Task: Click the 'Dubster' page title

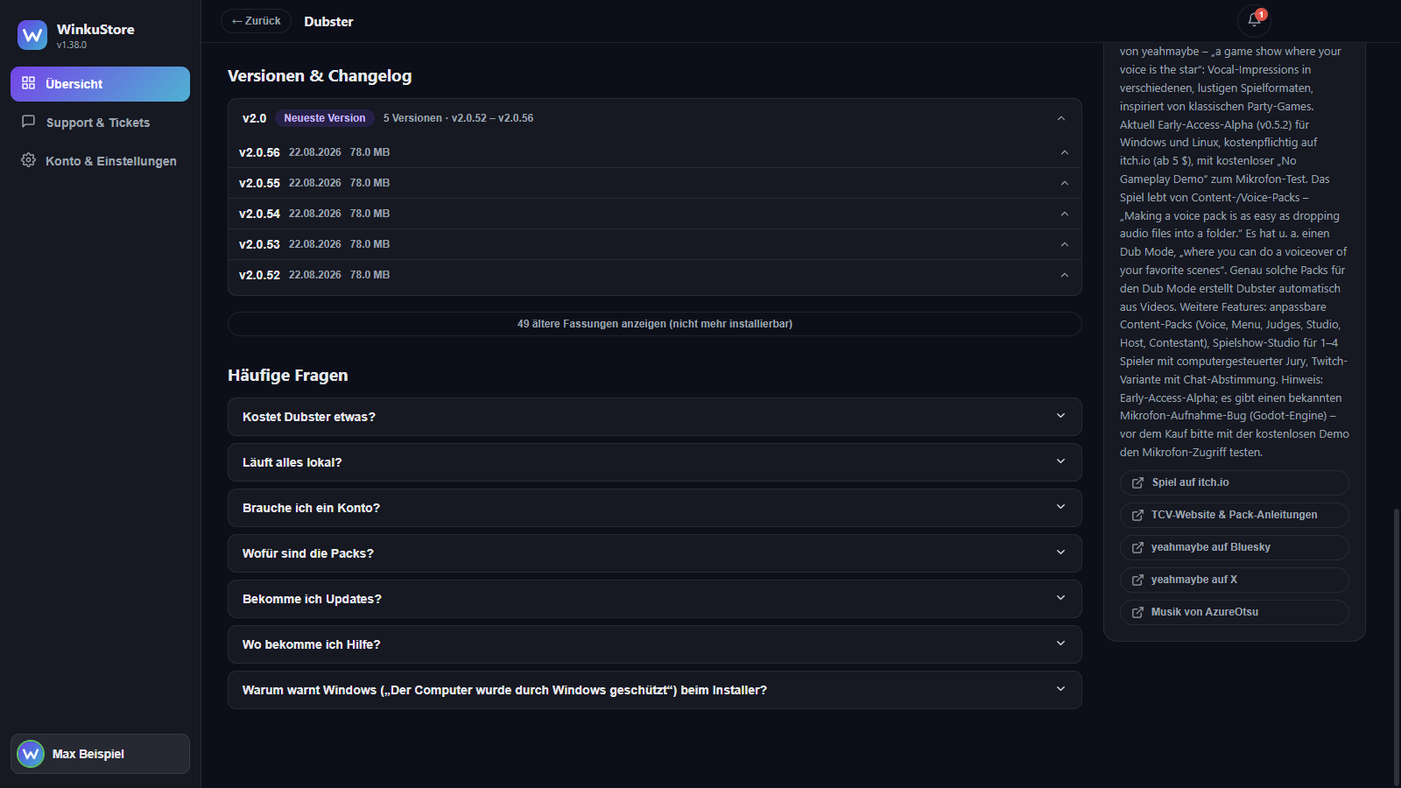Action: pyautogui.click(x=328, y=22)
